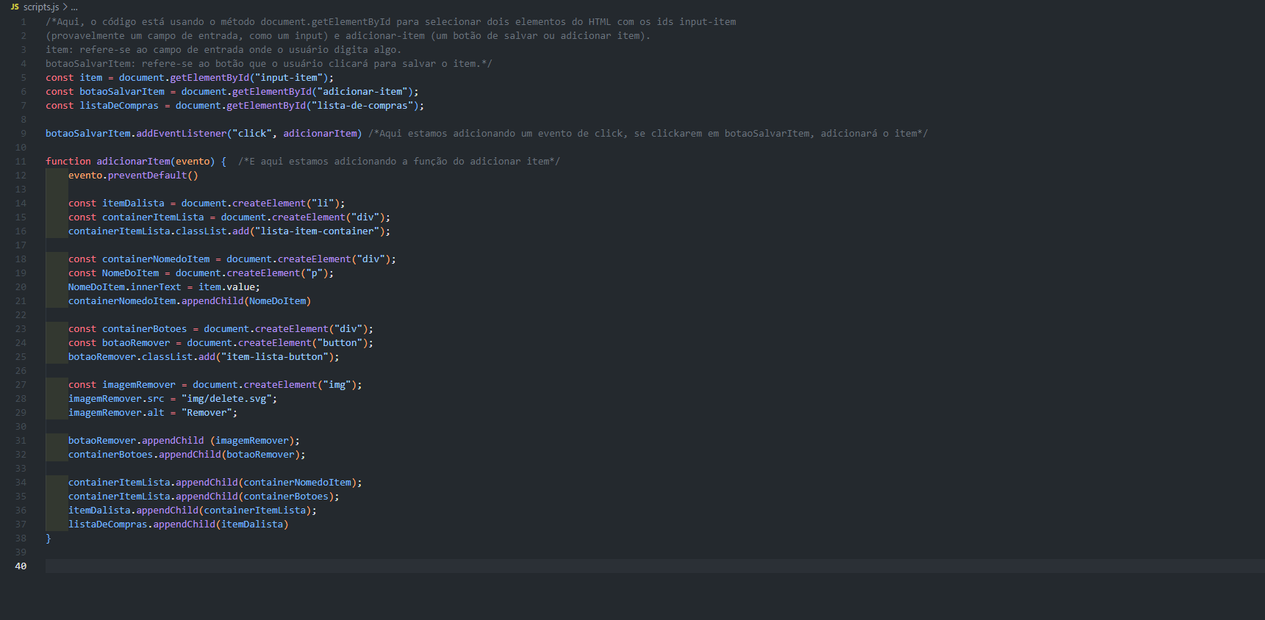Click the "lista-item-container" class string
Image resolution: width=1265 pixels, height=620 pixels.
318,231
